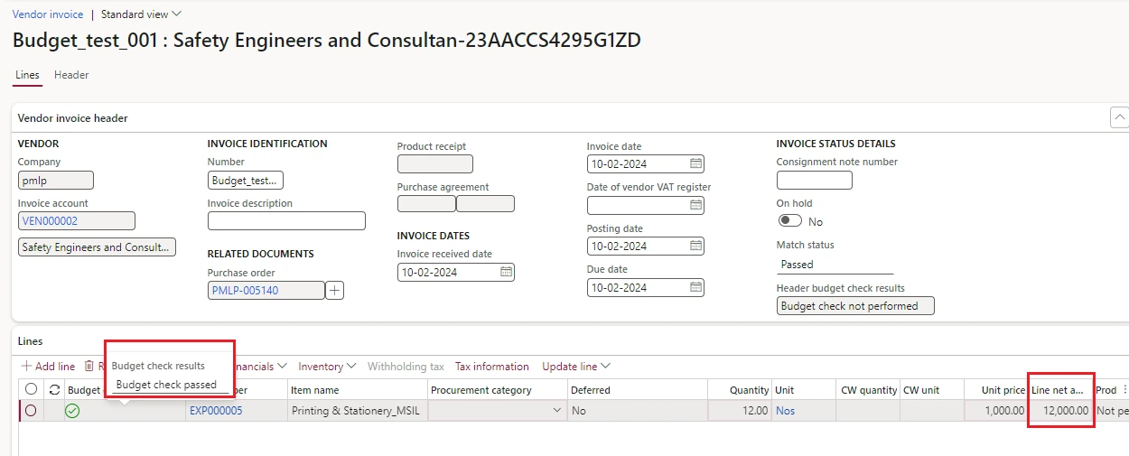Click the plus button next to purchase order PMLP-005140
Image resolution: width=1129 pixels, height=456 pixels.
pos(334,290)
